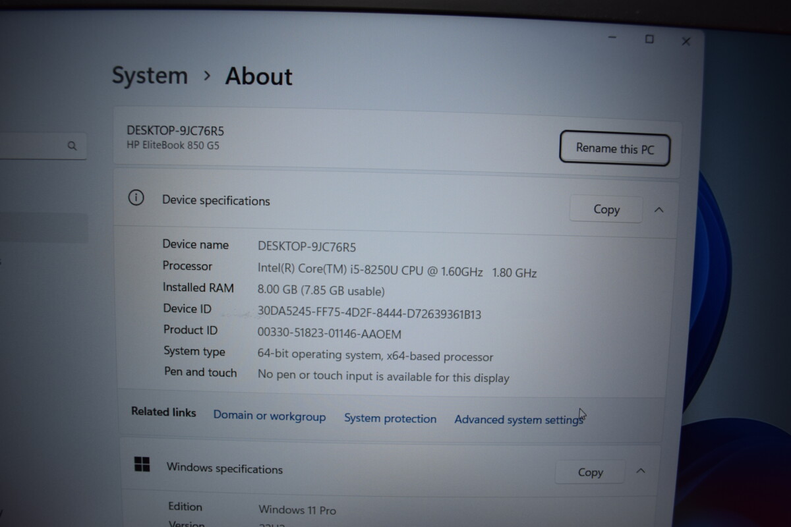Click the Settings search field
The width and height of the screenshot is (791, 527).
[43, 146]
